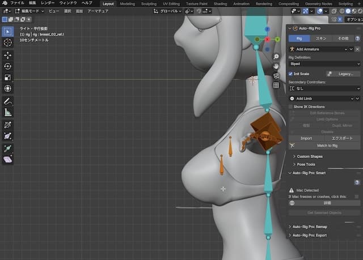Activate the Rotate tool
The height and width of the screenshot is (260, 363).
tap(8, 66)
